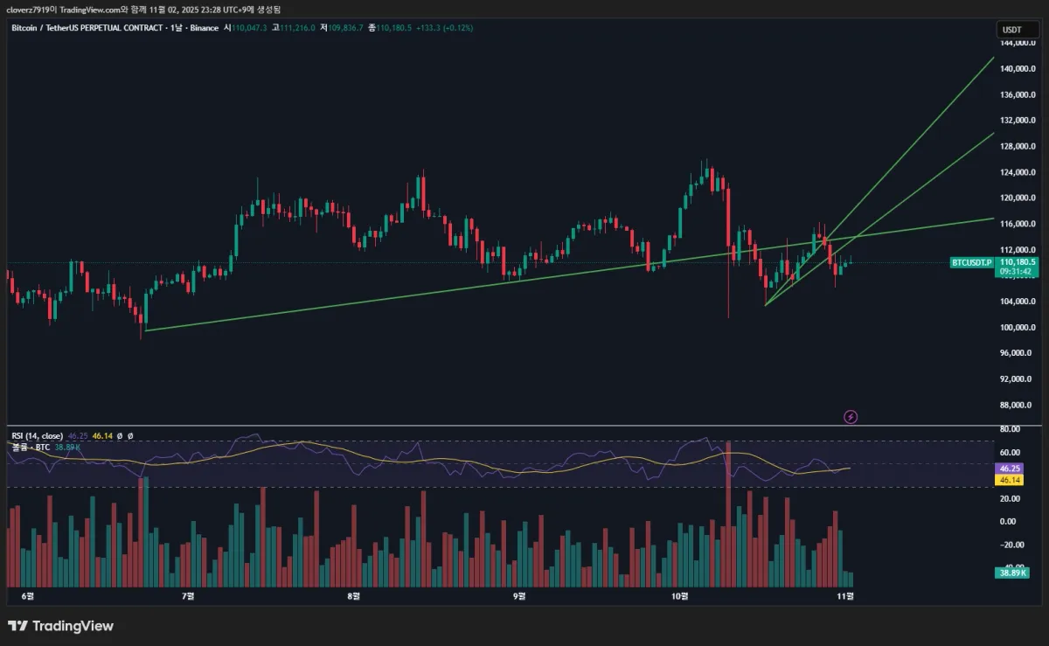Image resolution: width=1049 pixels, height=646 pixels.
Task: Click the 10월 time axis label
Action: [680, 596]
